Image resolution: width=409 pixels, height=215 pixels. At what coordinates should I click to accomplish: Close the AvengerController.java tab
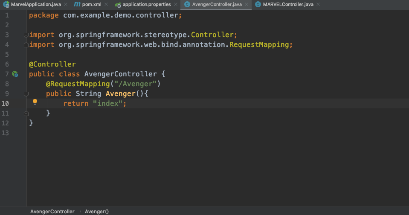pyautogui.click(x=247, y=4)
